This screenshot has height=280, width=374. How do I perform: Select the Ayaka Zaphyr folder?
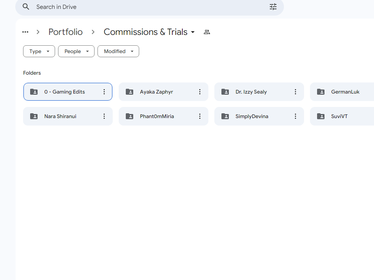tap(163, 92)
